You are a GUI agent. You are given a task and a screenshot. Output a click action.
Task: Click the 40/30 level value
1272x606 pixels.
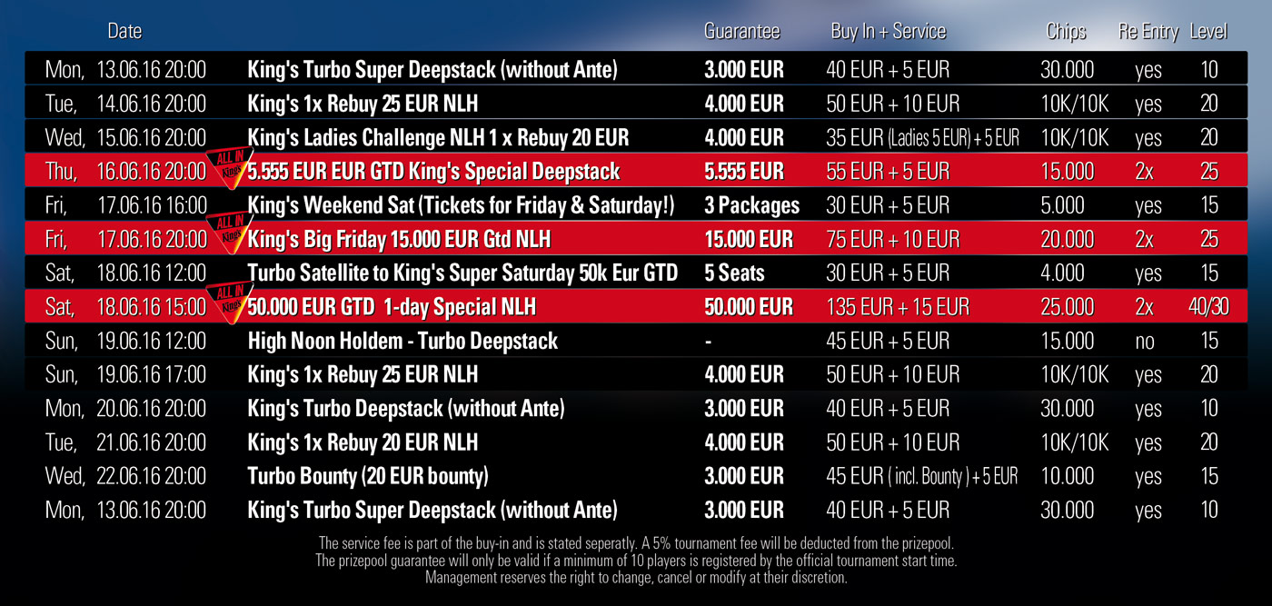pyautogui.click(x=1207, y=307)
